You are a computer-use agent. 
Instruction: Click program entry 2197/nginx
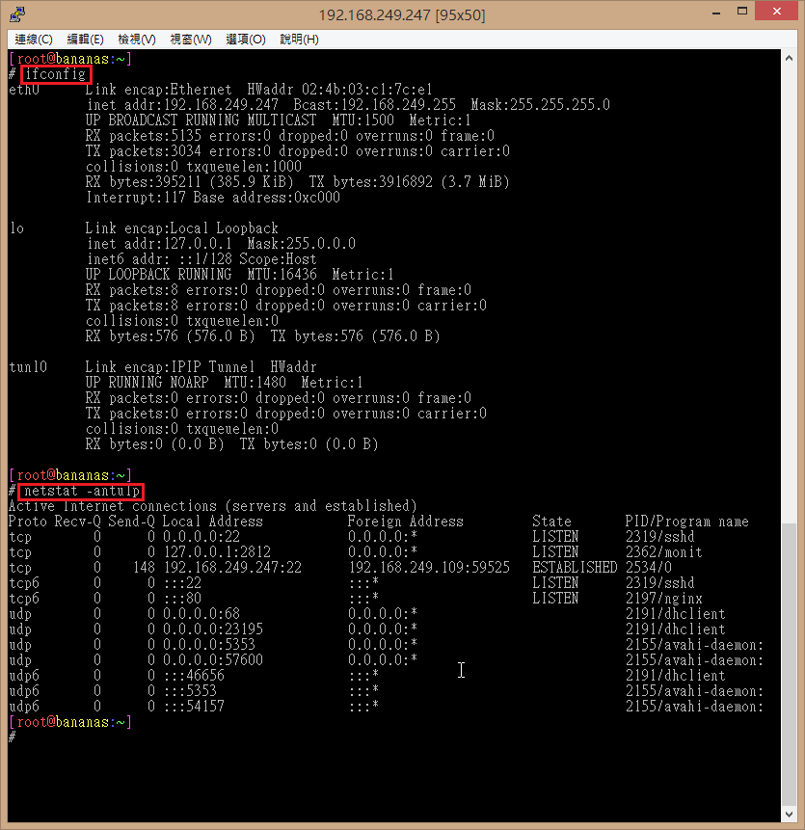664,599
